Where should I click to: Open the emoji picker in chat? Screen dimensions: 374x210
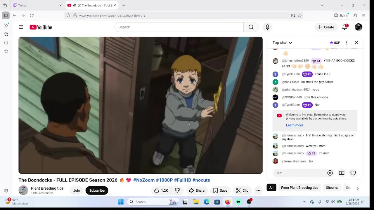pos(330,173)
